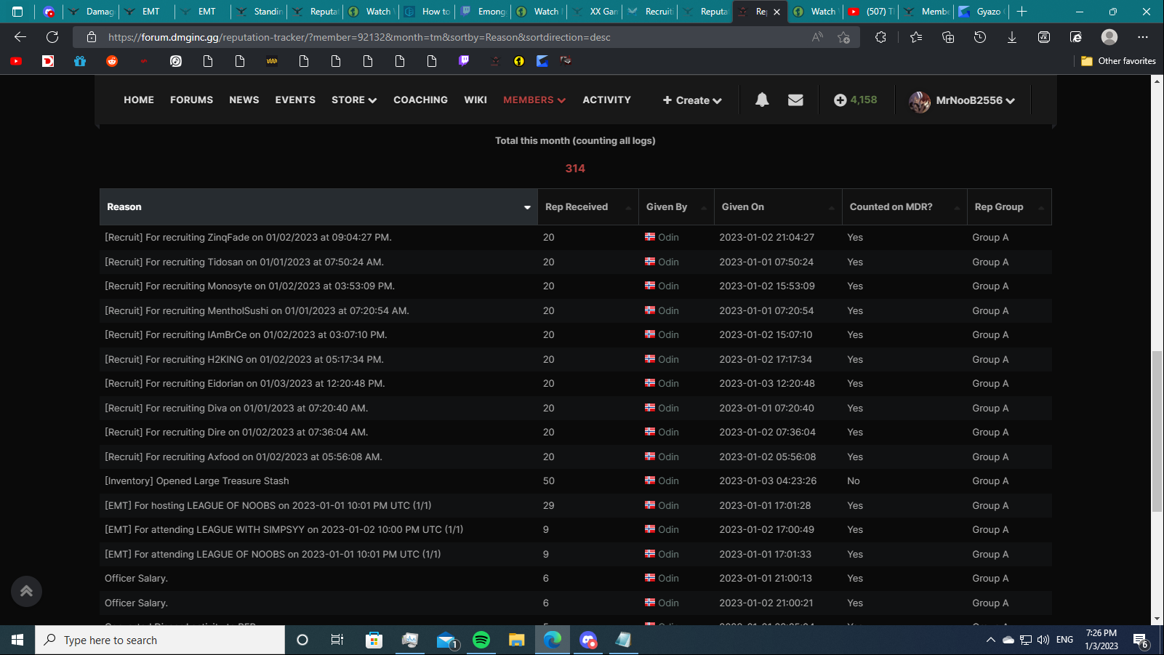1164x655 pixels.
Task: Open Microsoft Store from the taskbar
Action: click(374, 640)
